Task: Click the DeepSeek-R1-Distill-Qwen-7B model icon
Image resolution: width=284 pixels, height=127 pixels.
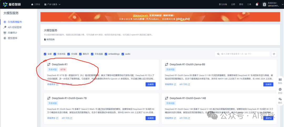Action: tap(49, 98)
